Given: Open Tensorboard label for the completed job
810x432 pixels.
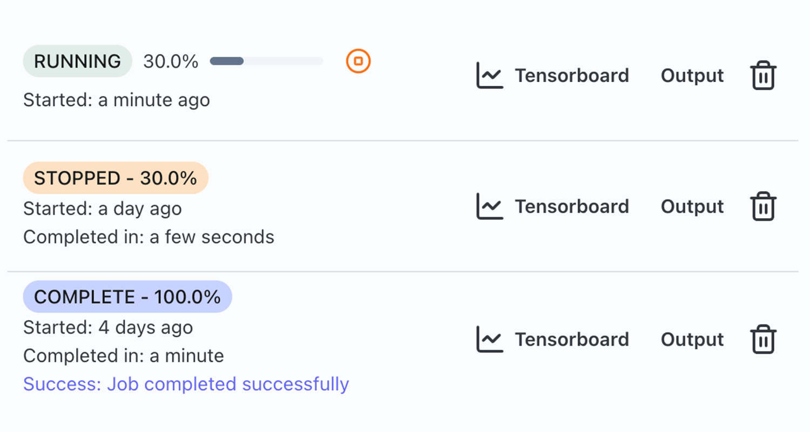Looking at the screenshot, I should point(571,339).
